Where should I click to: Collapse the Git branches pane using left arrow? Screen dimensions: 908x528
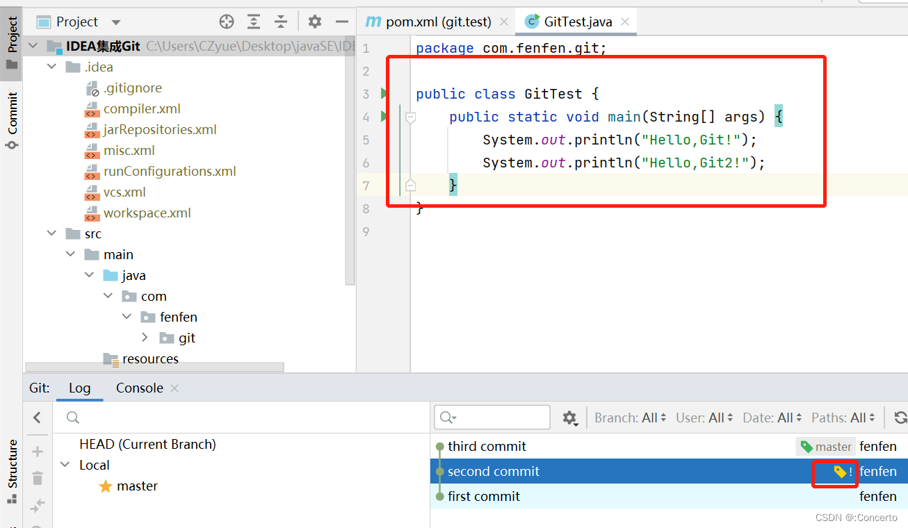click(38, 418)
